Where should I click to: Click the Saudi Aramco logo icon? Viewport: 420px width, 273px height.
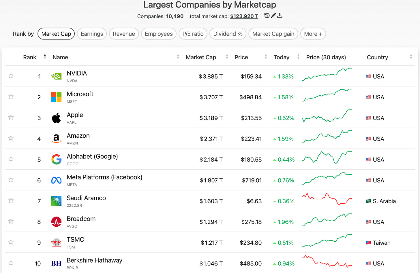[x=56, y=201]
